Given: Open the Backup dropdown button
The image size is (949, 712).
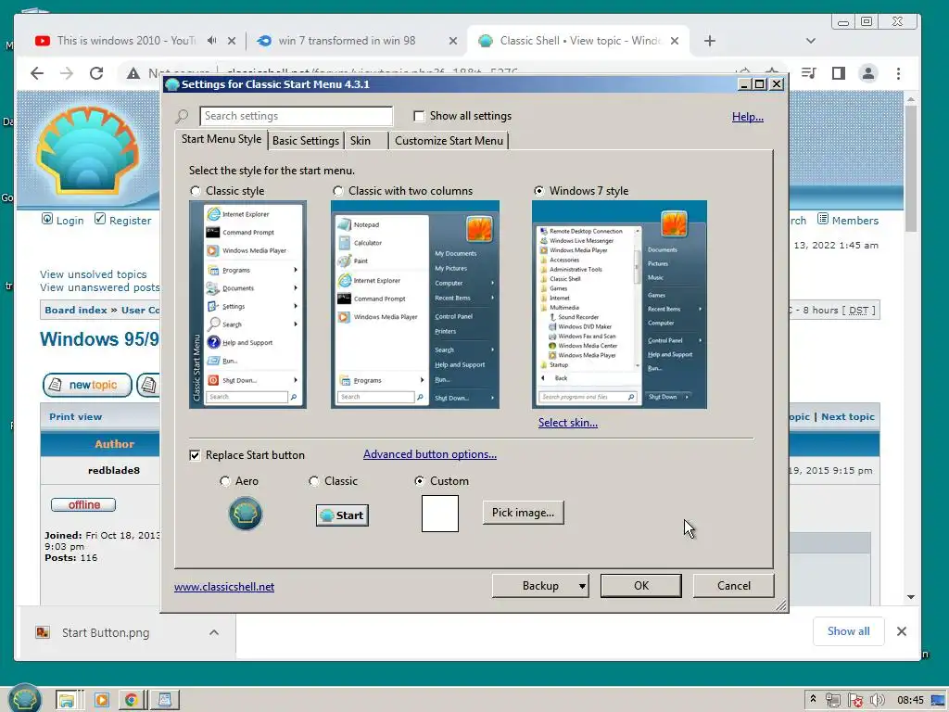Looking at the screenshot, I should click(540, 586).
